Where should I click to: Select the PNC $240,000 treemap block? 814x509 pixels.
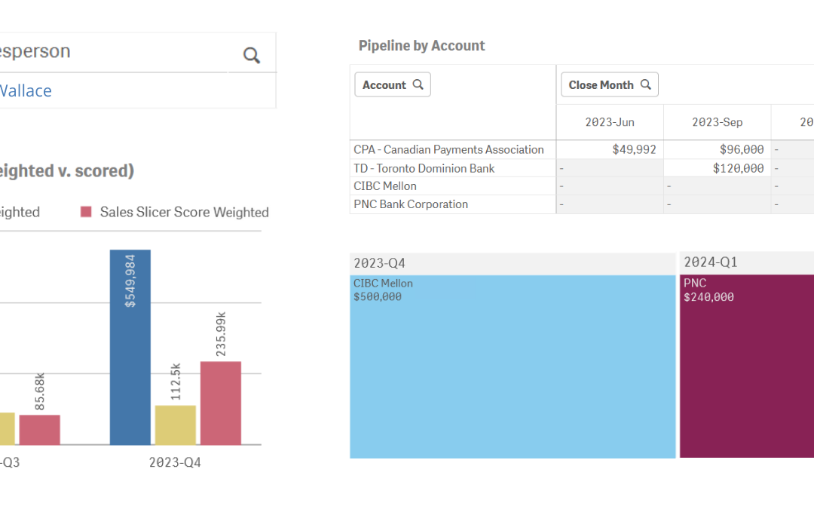pyautogui.click(x=746, y=366)
